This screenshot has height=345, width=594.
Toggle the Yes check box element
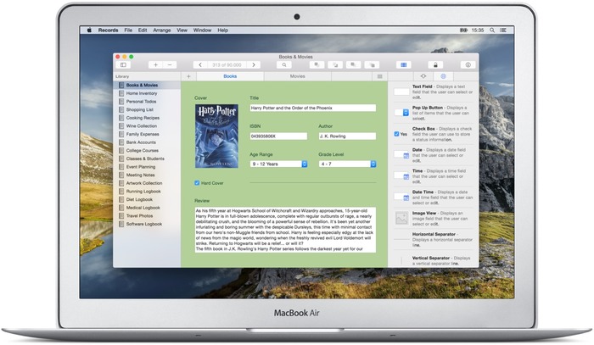pyautogui.click(x=396, y=134)
